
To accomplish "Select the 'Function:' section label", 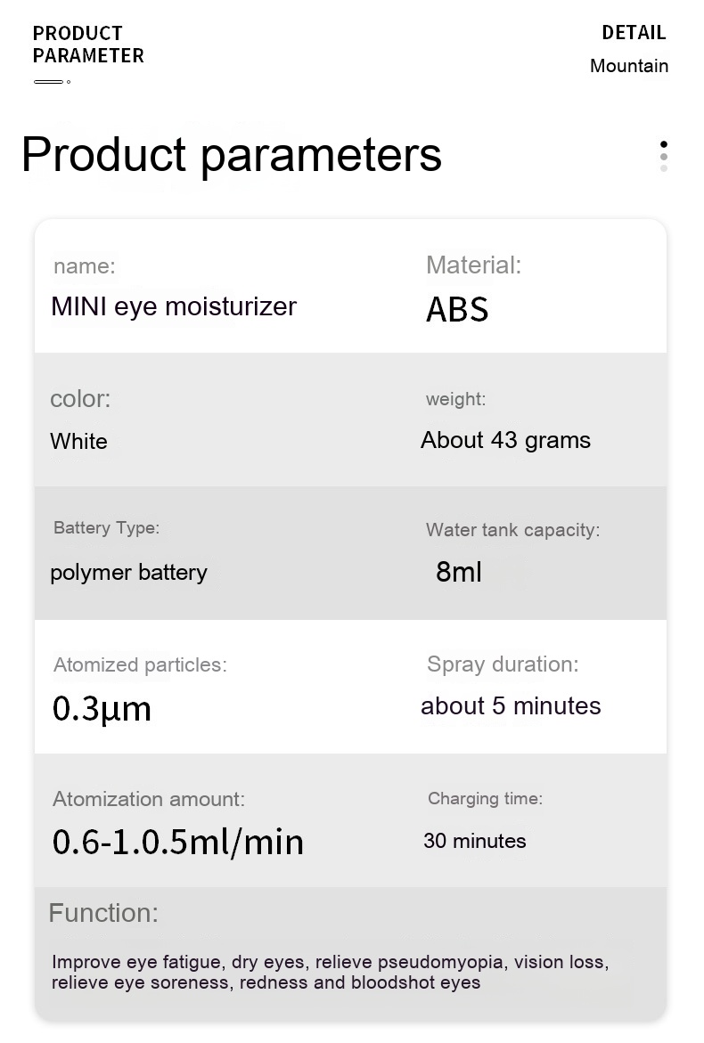I will [102, 913].
